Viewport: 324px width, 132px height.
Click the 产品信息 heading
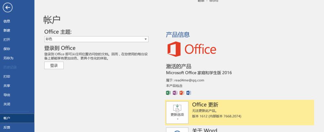(x=178, y=35)
